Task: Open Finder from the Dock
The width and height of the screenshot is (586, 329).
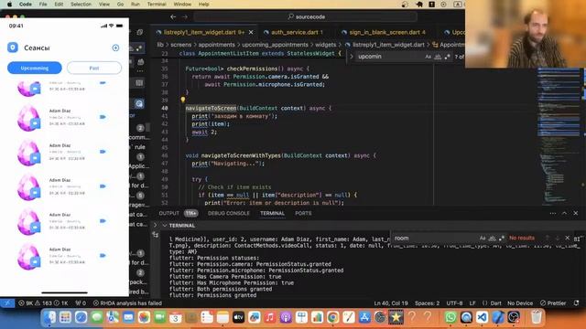Action: tap(49, 317)
